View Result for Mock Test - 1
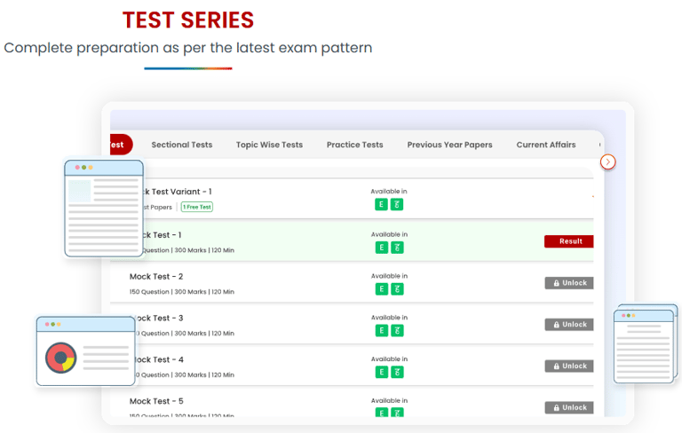This screenshot has height=433, width=682. [x=568, y=241]
